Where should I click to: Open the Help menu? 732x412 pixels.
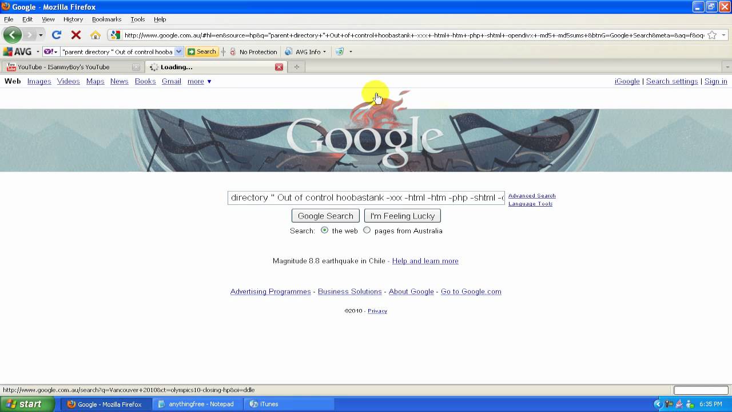[160, 19]
